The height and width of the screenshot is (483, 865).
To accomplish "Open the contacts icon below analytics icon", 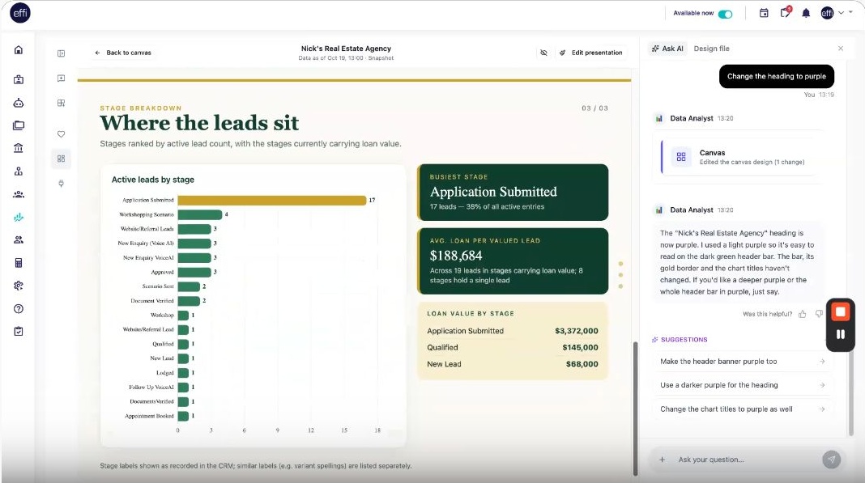I will click(x=18, y=239).
